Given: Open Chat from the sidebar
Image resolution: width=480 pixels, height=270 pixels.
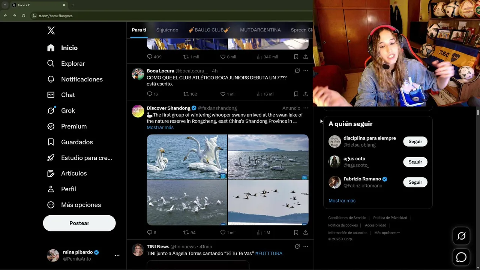Looking at the screenshot, I should coord(61,95).
